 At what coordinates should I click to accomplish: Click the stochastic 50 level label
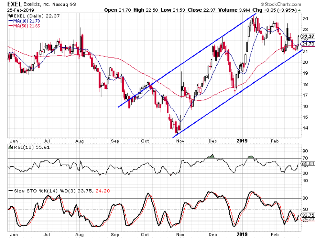pyautogui.click(x=305, y=209)
